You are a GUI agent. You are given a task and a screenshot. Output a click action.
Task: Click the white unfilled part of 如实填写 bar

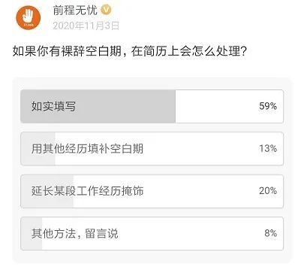click(230, 106)
